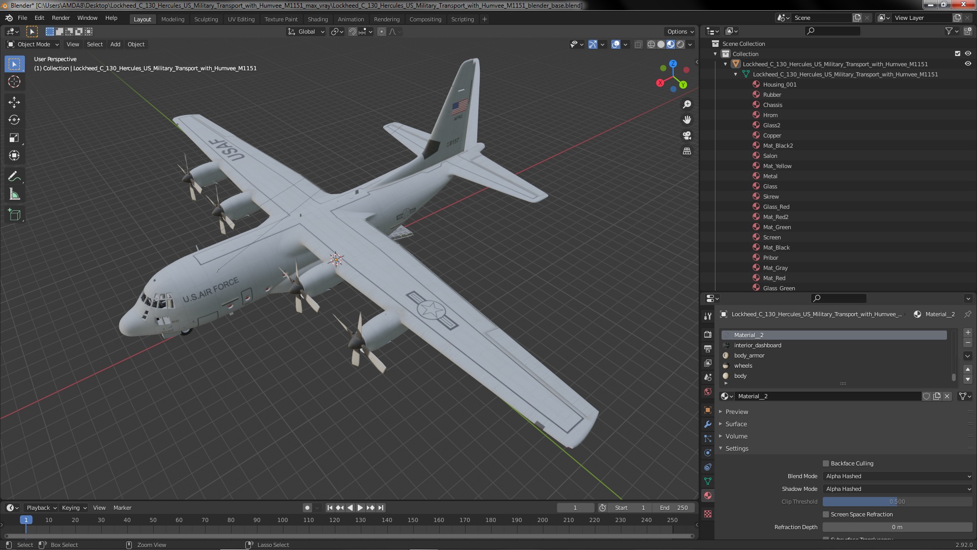Open the Tool properties tab
The height and width of the screenshot is (550, 977).
pyautogui.click(x=707, y=316)
